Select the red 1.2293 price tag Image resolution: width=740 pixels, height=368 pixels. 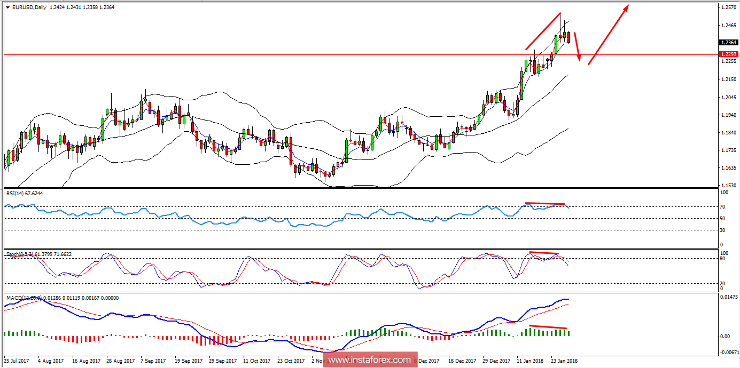[x=728, y=54]
